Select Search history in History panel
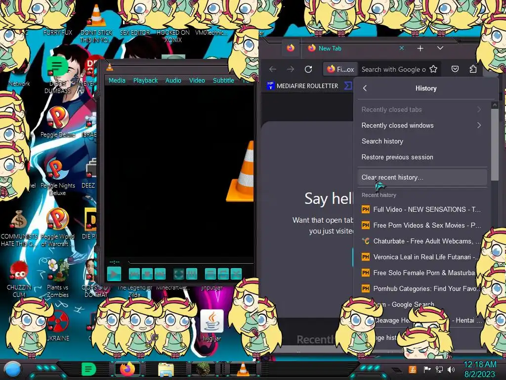 (422, 141)
